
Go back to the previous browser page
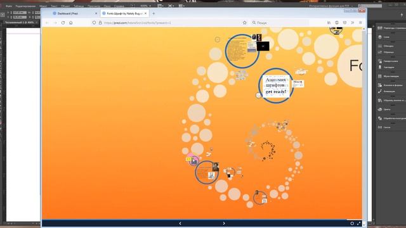pos(47,23)
